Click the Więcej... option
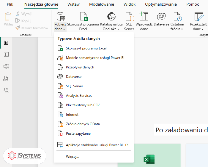The image size is (208, 167). click(x=94, y=157)
